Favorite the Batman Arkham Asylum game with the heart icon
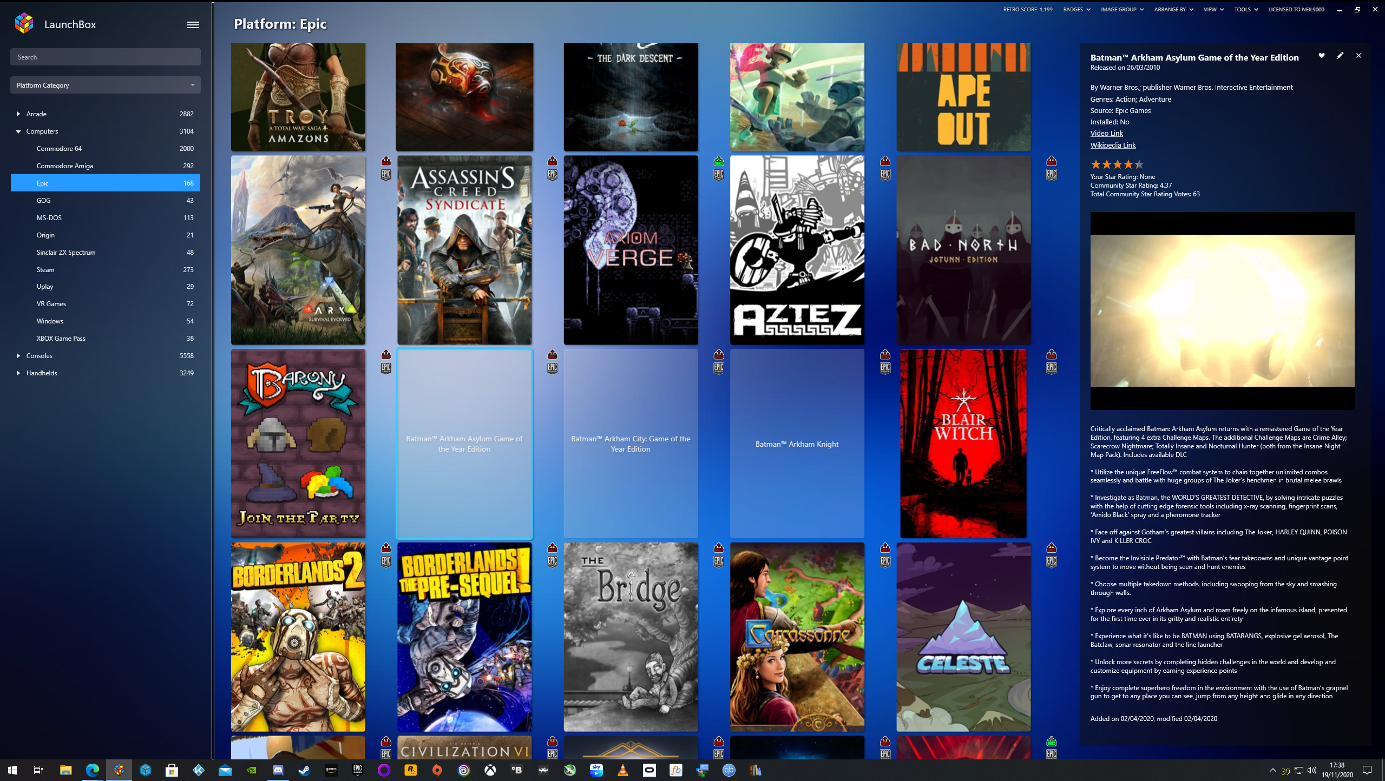The width and height of the screenshot is (1385, 781). click(x=1321, y=56)
